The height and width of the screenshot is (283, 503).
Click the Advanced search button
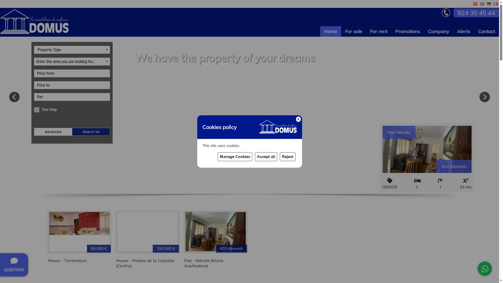tap(53, 132)
